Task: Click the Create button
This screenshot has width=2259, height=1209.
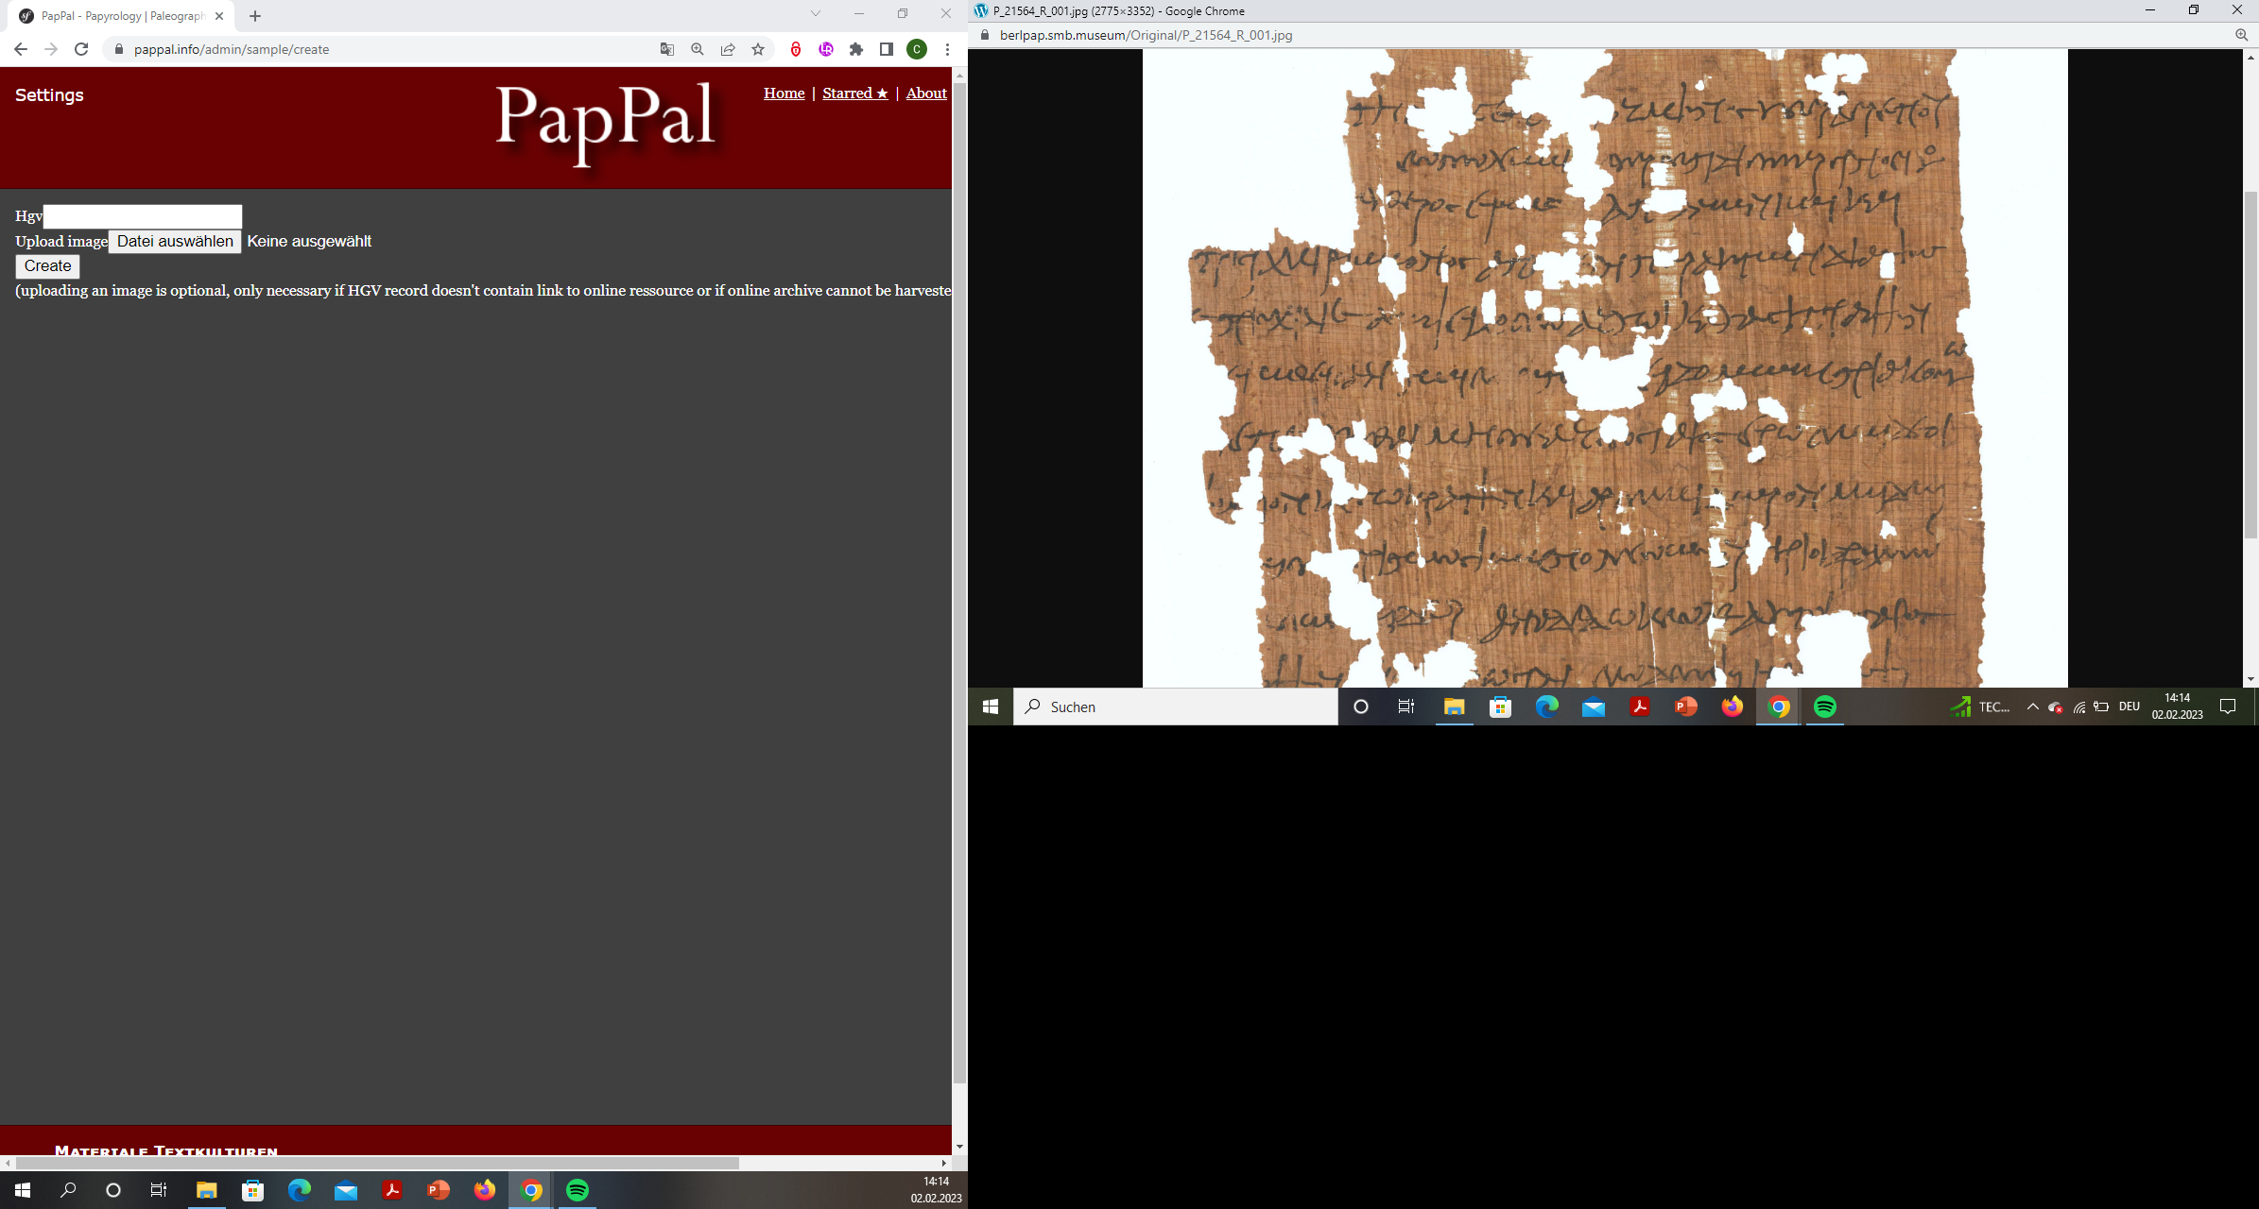Action: [47, 266]
